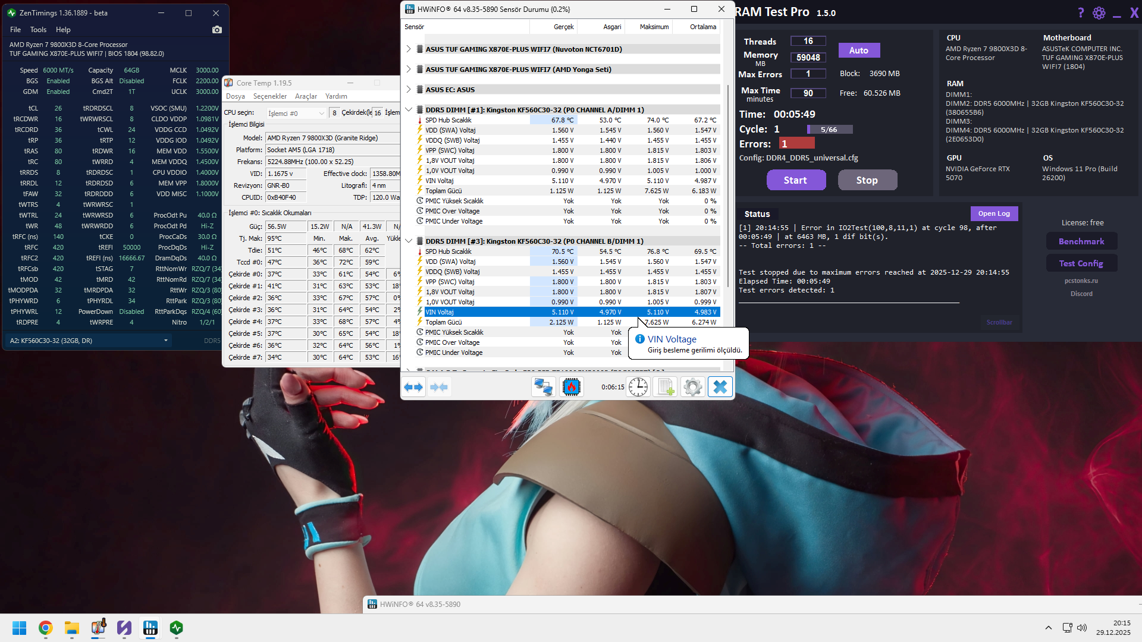Start HWiNFO logging with sheet-plus icon
This screenshot has height=642, width=1142.
point(666,387)
